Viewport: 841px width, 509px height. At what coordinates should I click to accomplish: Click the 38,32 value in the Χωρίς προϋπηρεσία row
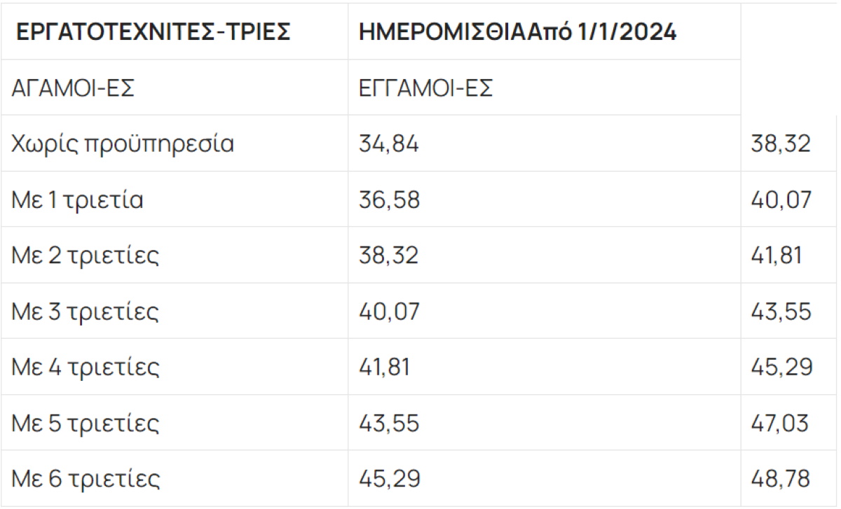pyautogui.click(x=779, y=144)
